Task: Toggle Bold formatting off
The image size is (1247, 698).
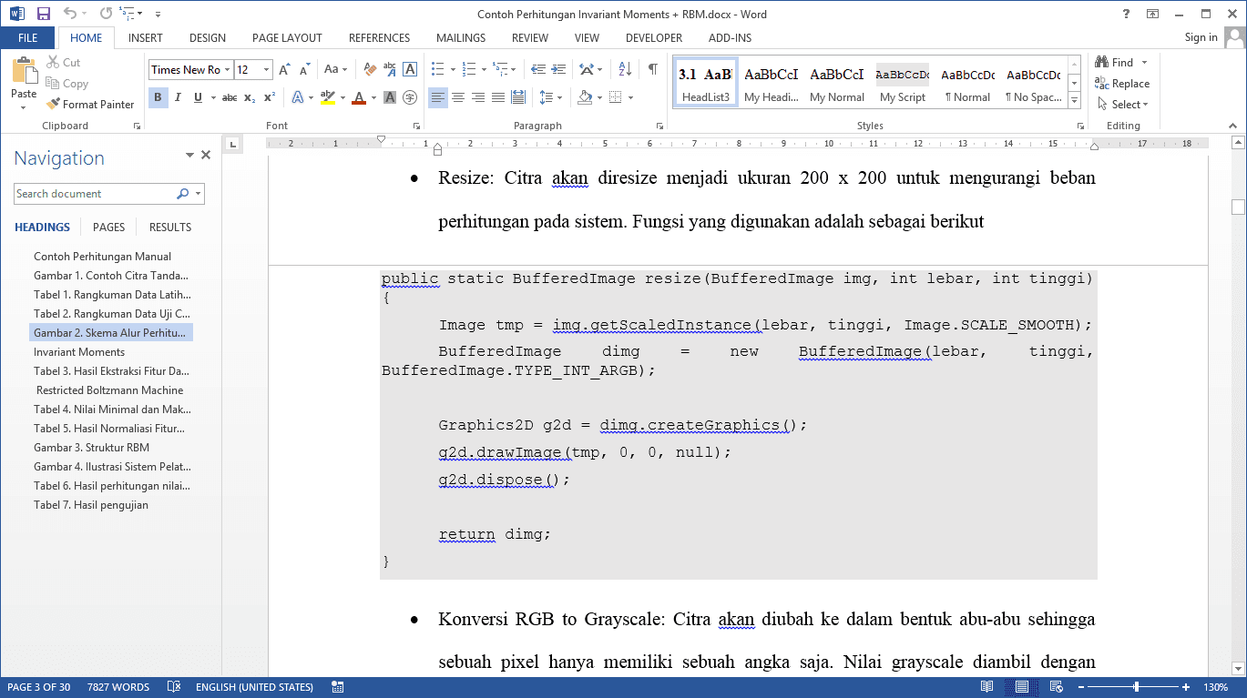Action: click(158, 97)
